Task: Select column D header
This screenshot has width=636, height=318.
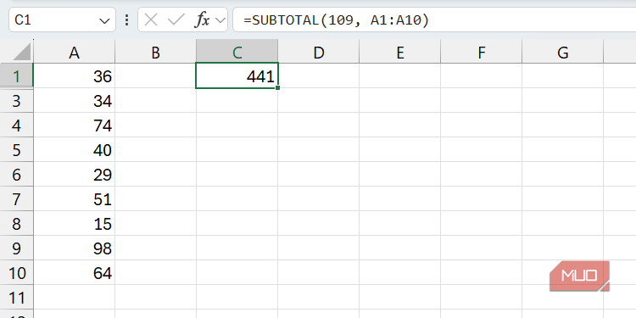Action: click(319, 52)
